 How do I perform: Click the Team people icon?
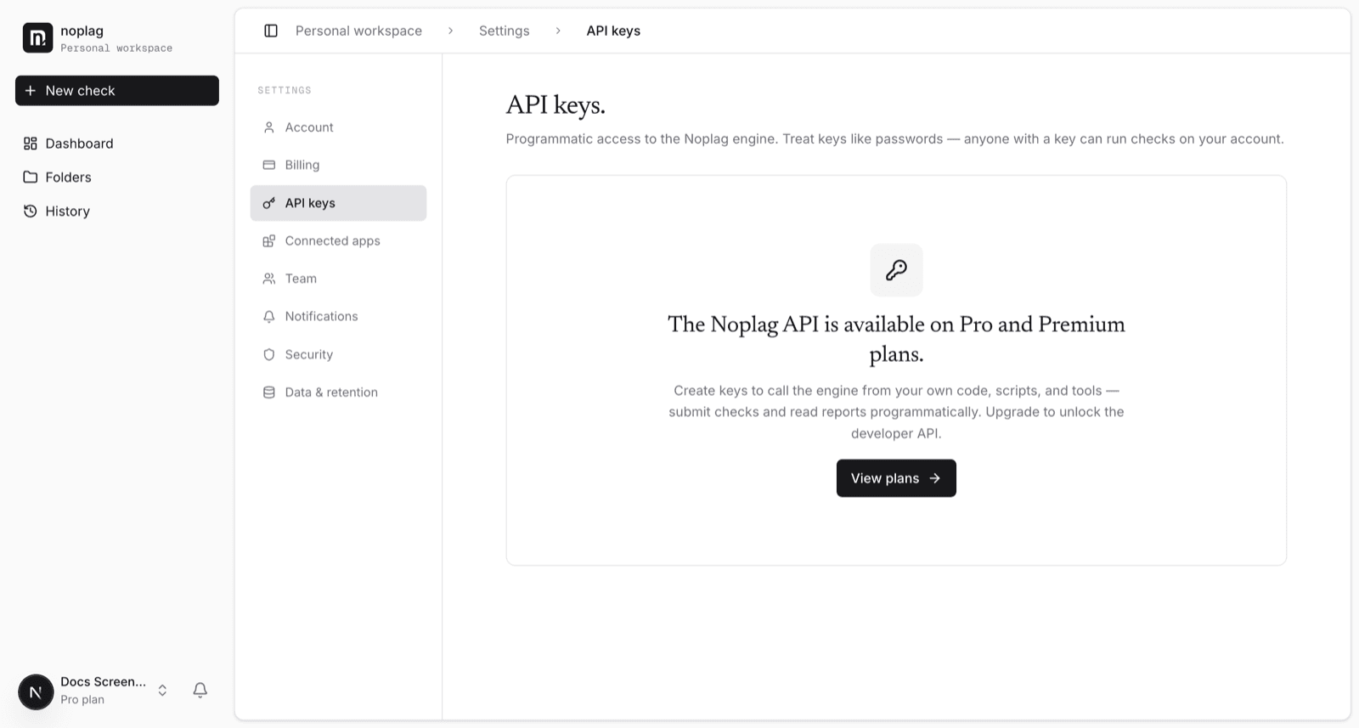(269, 279)
